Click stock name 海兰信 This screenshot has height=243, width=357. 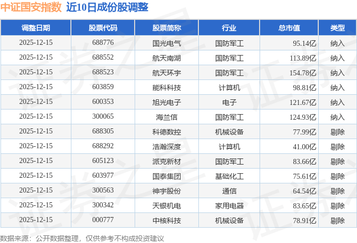[167, 117]
